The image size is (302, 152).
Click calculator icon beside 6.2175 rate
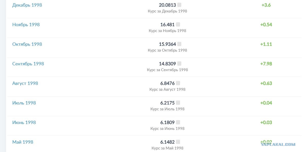coord(178,103)
